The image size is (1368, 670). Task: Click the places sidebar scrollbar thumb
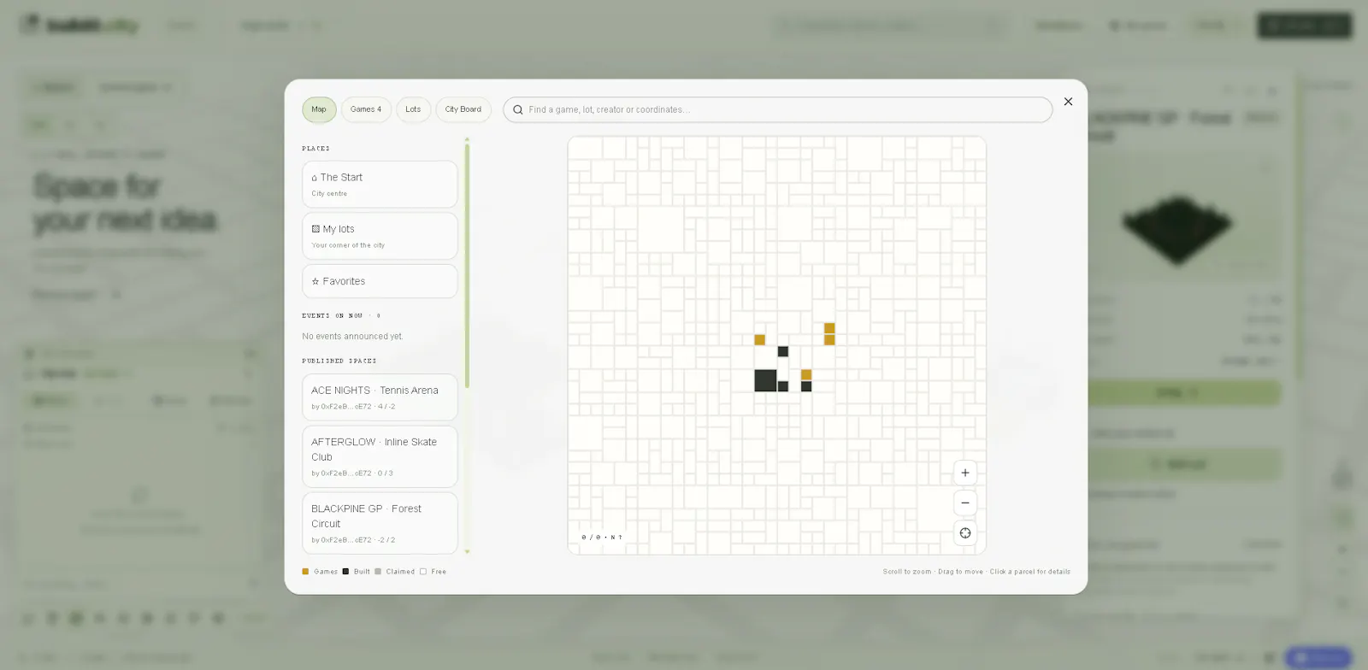467,265
